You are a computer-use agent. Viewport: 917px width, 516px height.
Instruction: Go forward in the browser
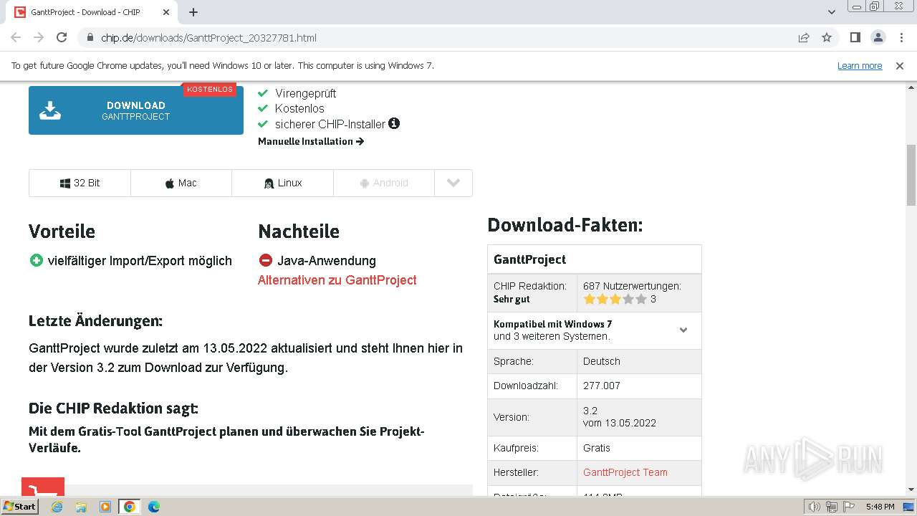[x=39, y=37]
